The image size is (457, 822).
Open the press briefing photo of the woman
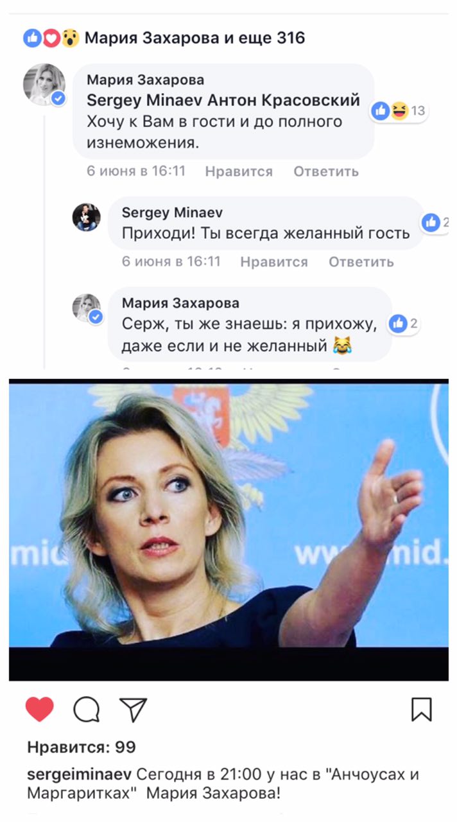(x=229, y=530)
